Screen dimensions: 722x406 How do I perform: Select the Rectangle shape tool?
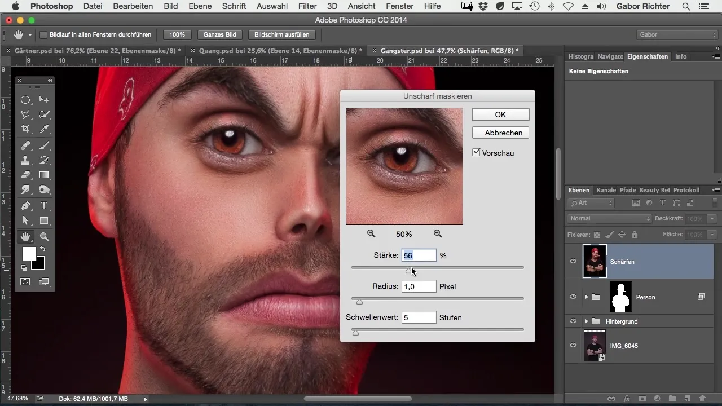44,221
